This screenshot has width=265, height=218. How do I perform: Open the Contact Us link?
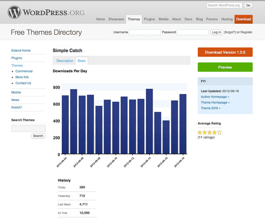[23, 83]
